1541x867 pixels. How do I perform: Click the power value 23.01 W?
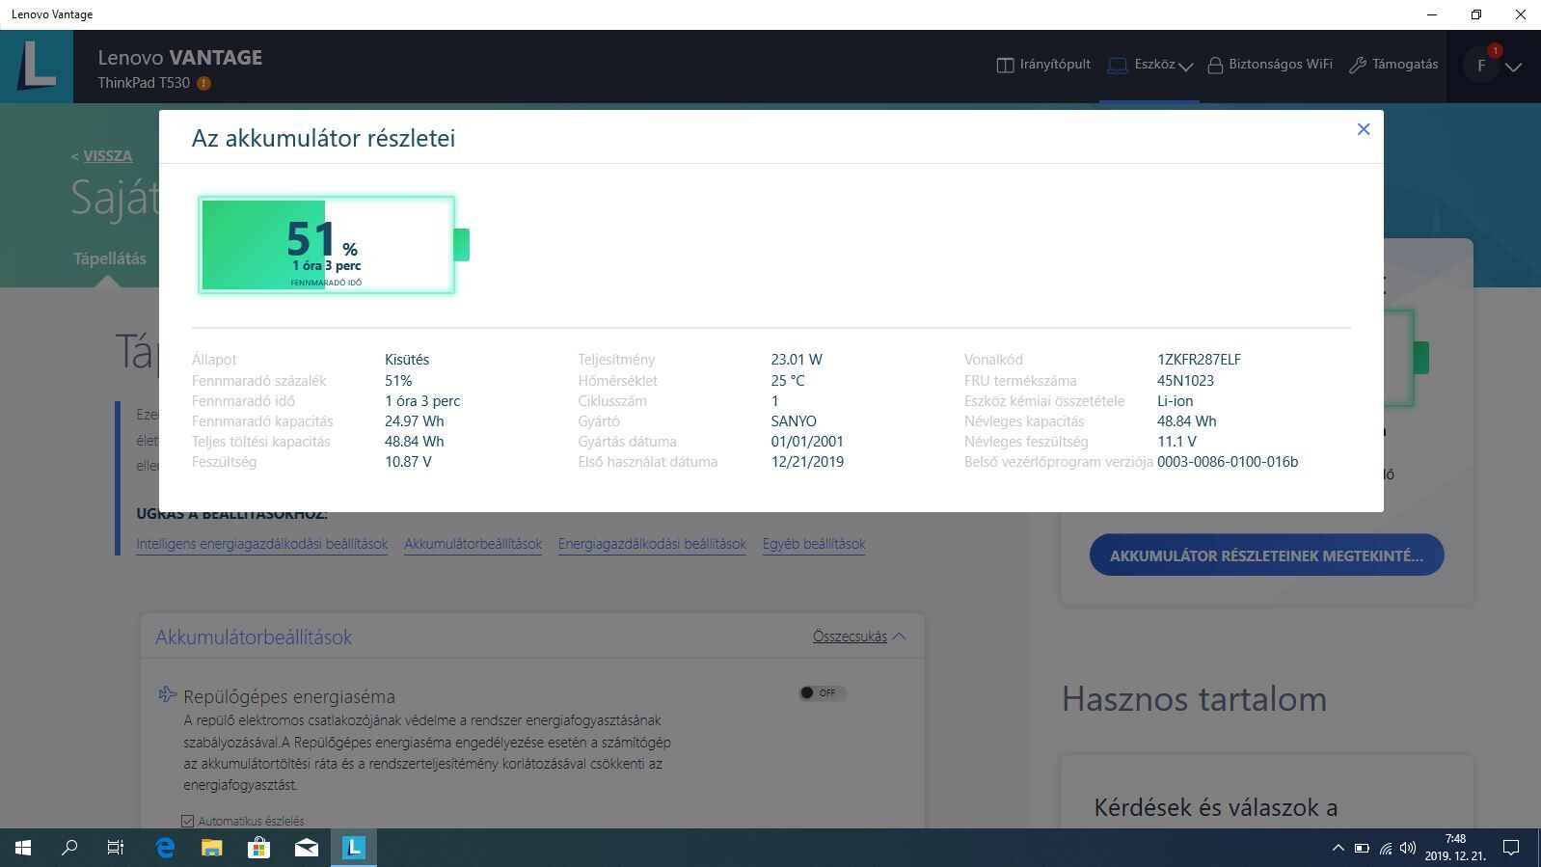797,359
